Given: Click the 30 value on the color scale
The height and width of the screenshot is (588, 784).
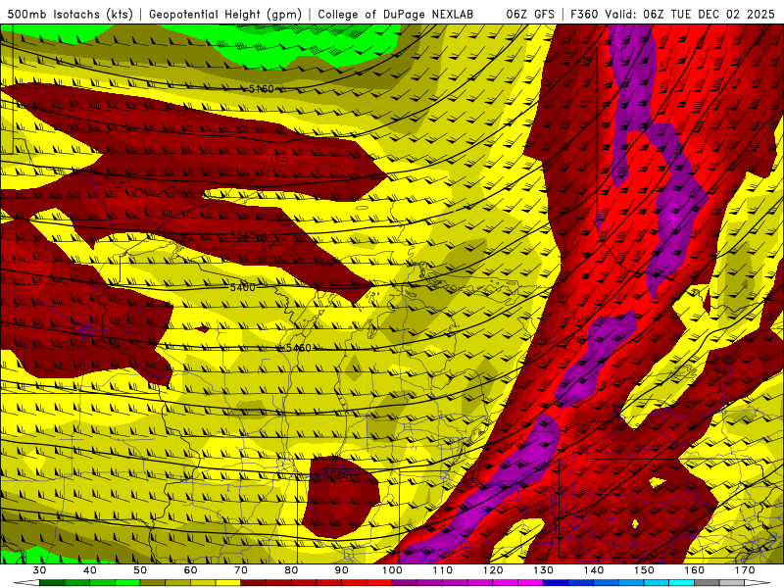Looking at the screenshot, I should pyautogui.click(x=39, y=570).
